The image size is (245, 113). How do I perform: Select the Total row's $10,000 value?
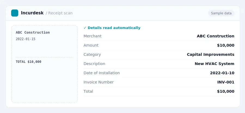[226, 91]
